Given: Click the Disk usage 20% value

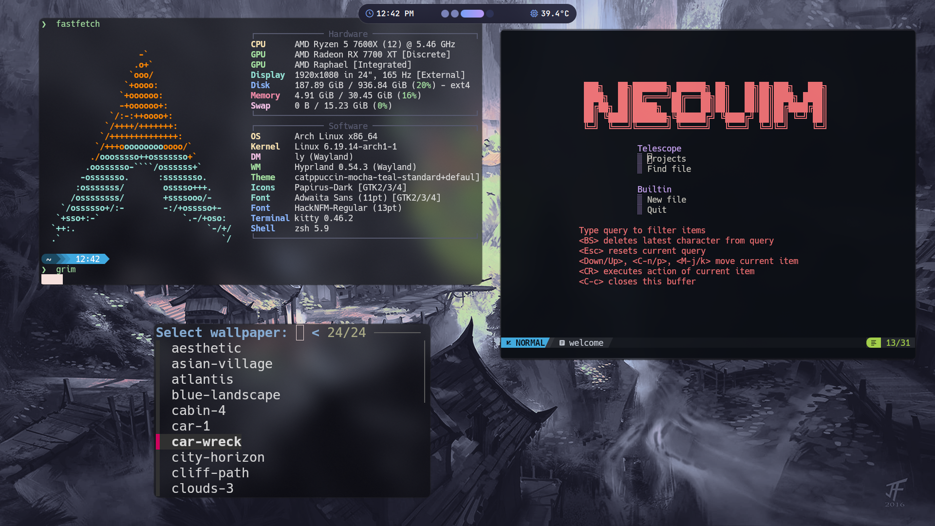Looking at the screenshot, I should [x=424, y=85].
